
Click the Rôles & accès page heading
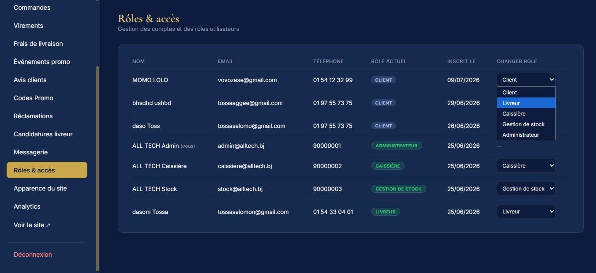tap(149, 19)
